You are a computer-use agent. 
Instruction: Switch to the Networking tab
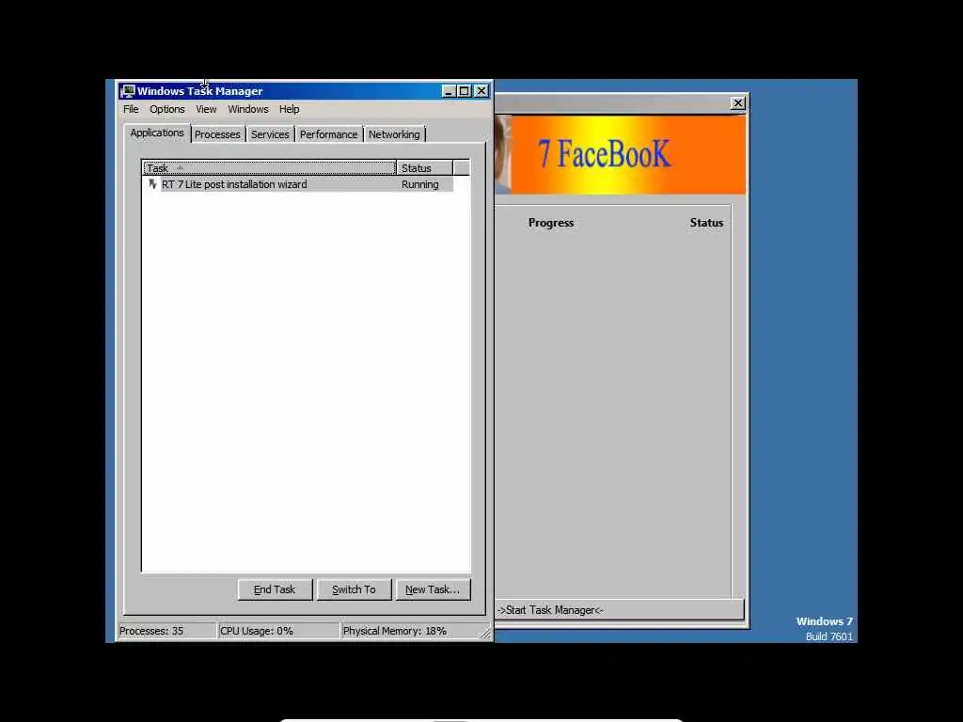pos(394,134)
